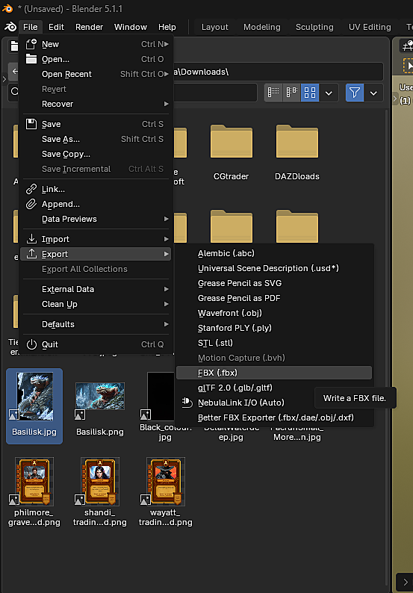Screen dimensions: 413x593
Task: Choose Open... from the File menu
Action: coord(96,60)
